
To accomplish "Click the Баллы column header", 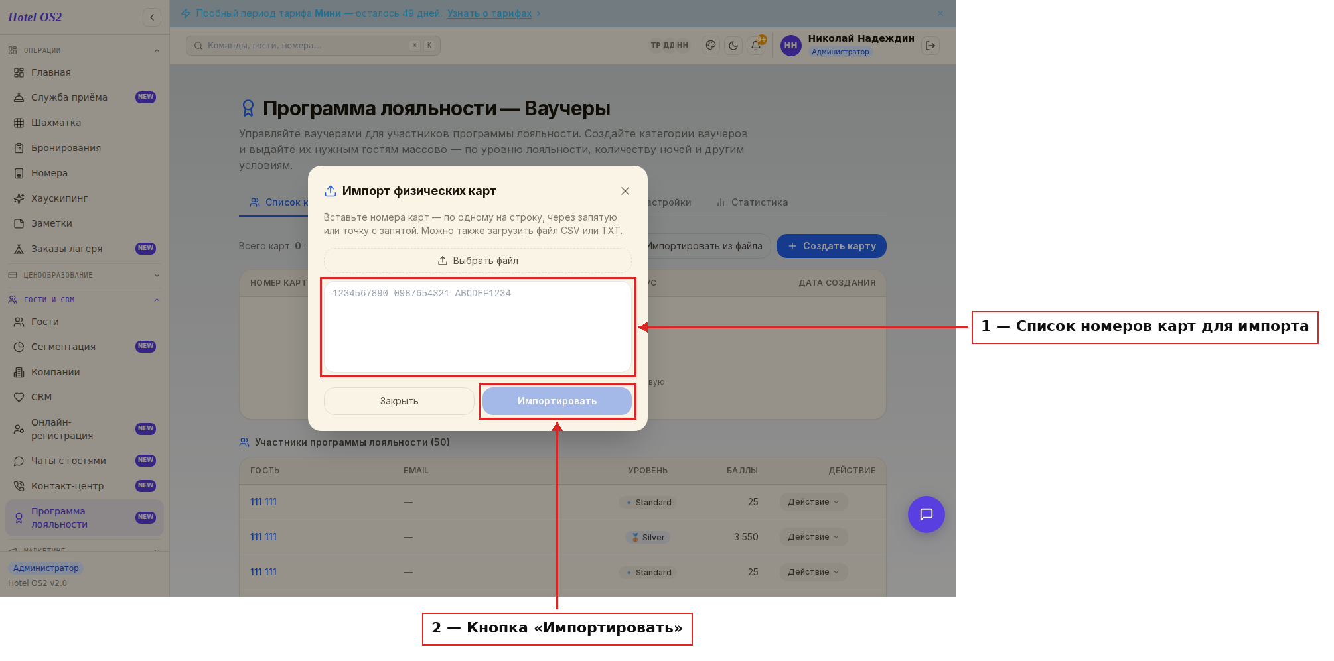I will 742,471.
